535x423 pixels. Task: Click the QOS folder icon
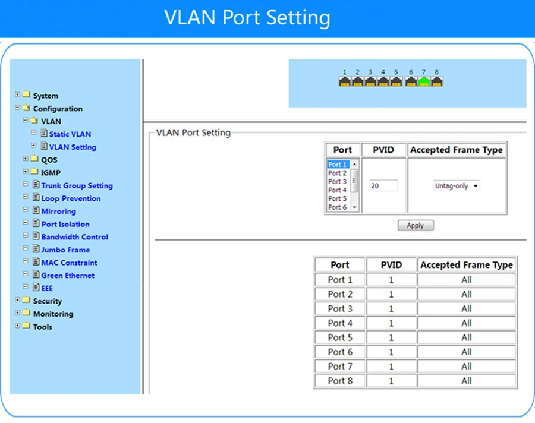click(34, 158)
